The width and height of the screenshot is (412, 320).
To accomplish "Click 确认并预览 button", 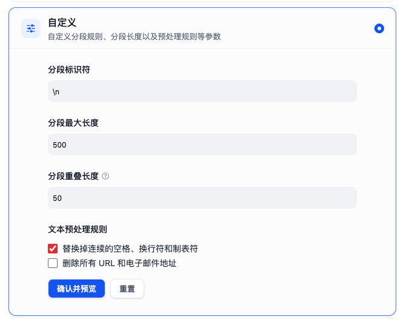I will (76, 289).
